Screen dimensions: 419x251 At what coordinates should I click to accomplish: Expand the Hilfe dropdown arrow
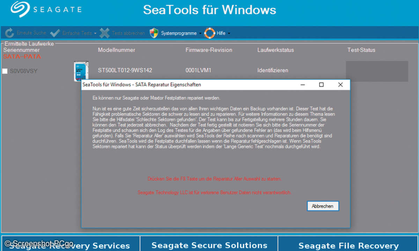[229, 33]
